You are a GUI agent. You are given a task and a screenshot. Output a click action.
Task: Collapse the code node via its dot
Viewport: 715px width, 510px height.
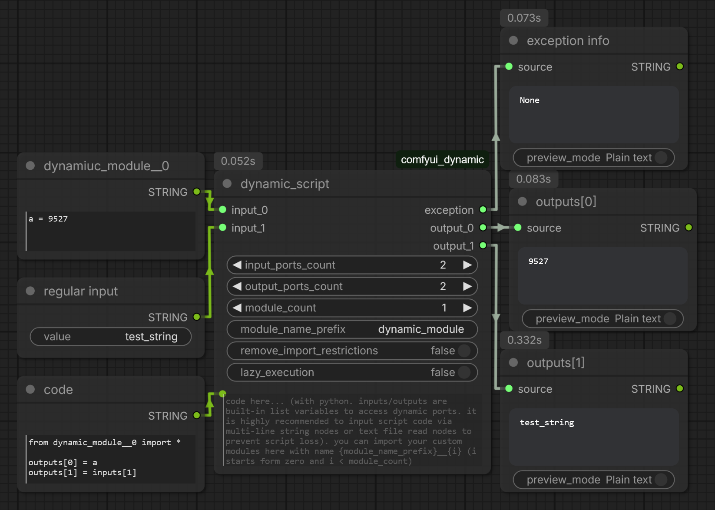tap(30, 389)
